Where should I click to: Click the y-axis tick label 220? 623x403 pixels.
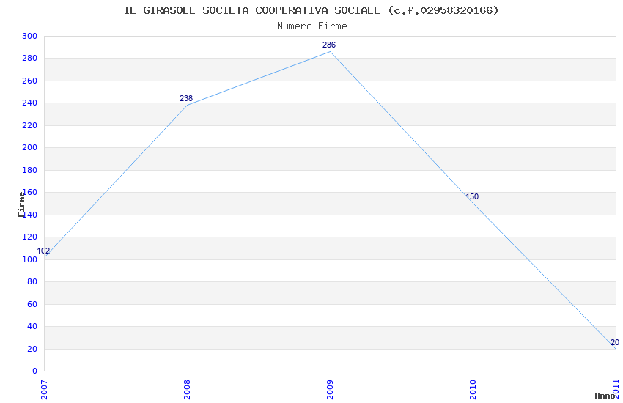[29, 125]
